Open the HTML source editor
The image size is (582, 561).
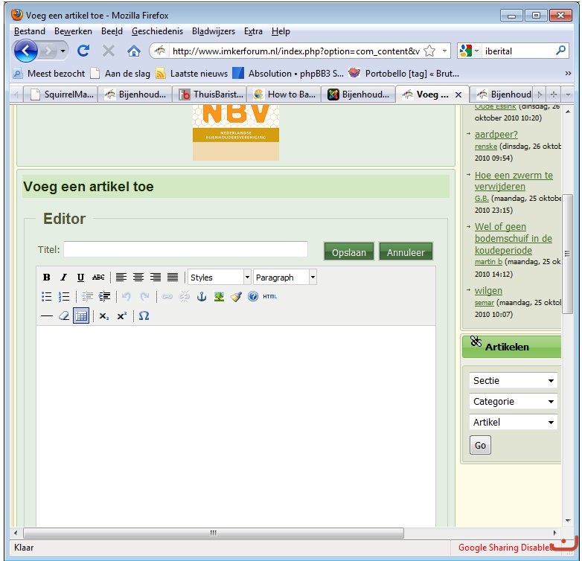[270, 296]
